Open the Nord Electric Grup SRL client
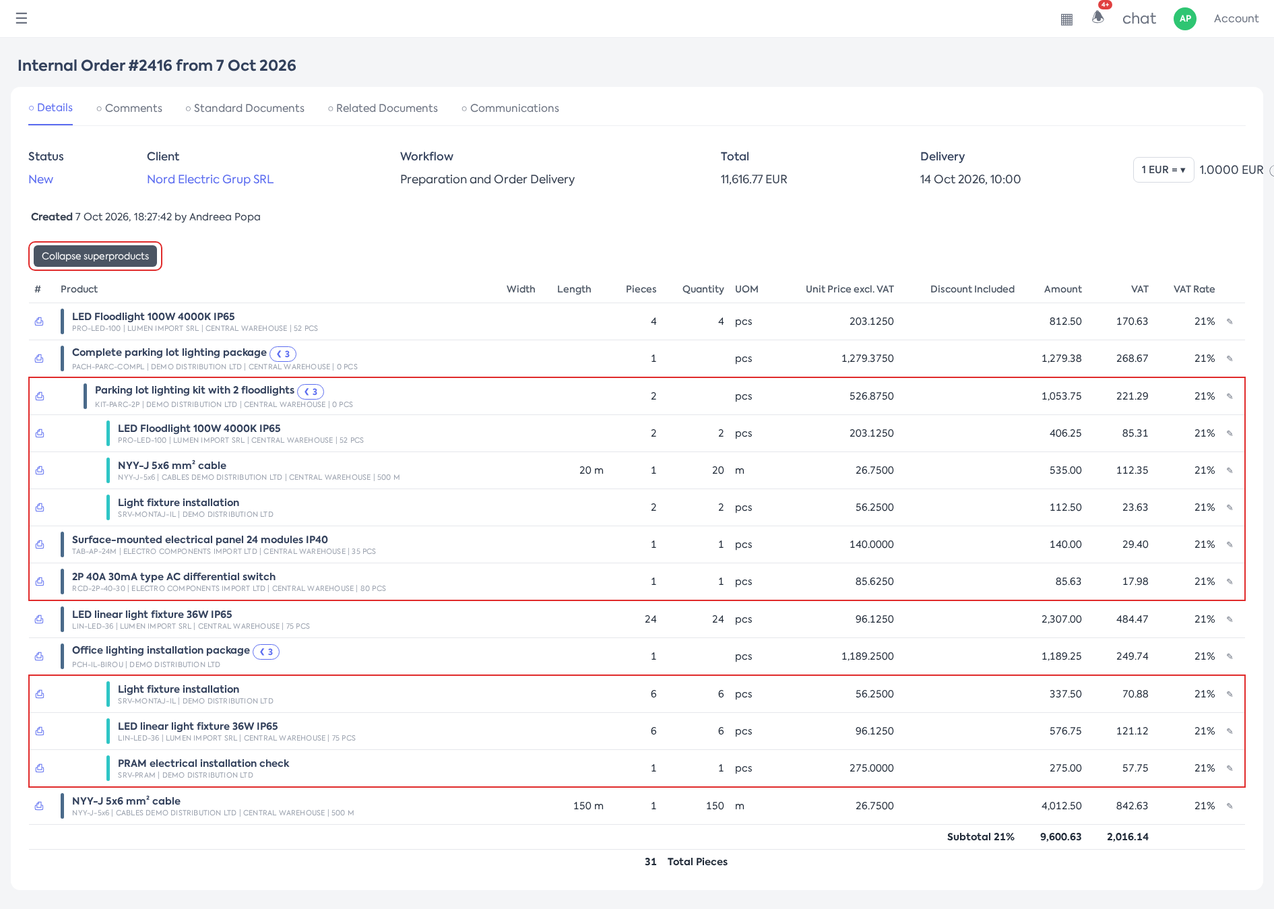The width and height of the screenshot is (1274, 909). tap(210, 179)
